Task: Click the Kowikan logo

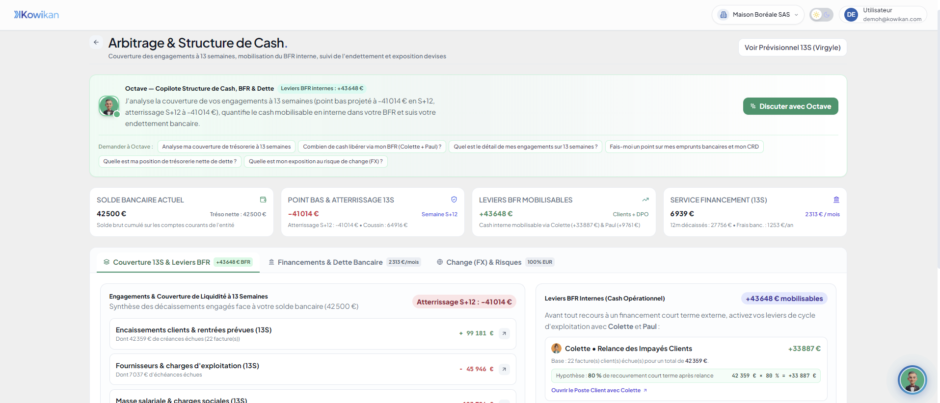Action: 36,15
